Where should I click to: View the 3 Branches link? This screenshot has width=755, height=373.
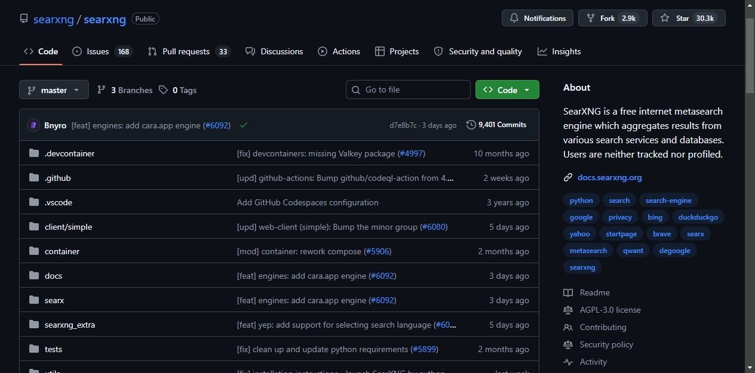tap(125, 90)
